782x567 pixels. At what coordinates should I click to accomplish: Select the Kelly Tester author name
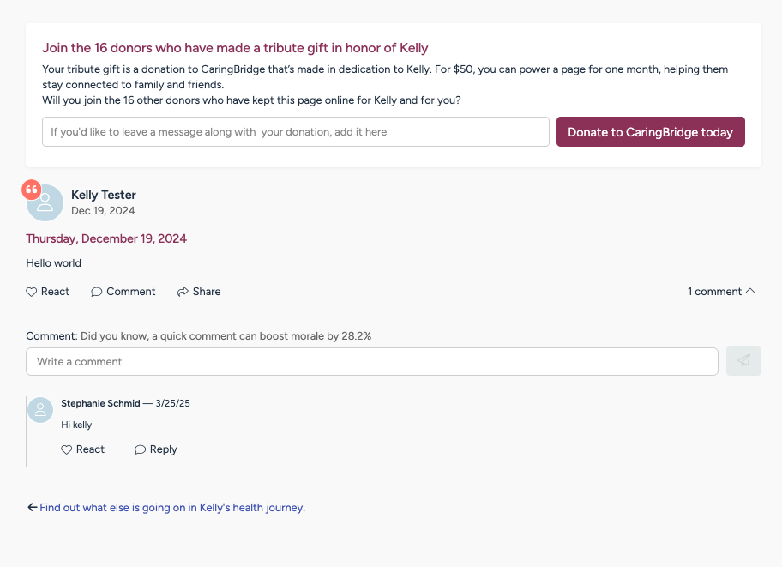tap(104, 196)
